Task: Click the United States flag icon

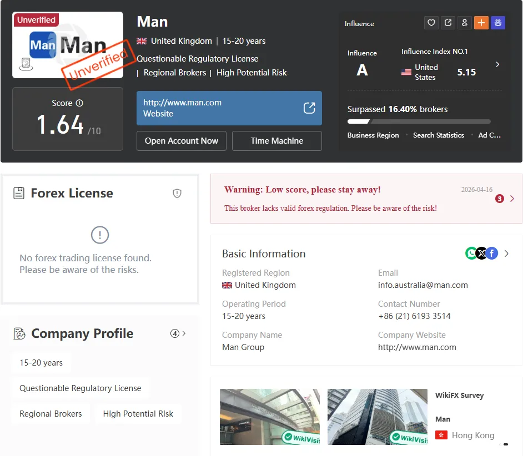Action: tap(406, 72)
